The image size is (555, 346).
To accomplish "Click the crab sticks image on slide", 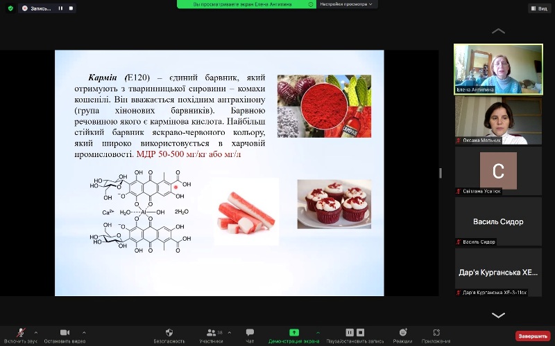I will pyautogui.click(x=247, y=213).
